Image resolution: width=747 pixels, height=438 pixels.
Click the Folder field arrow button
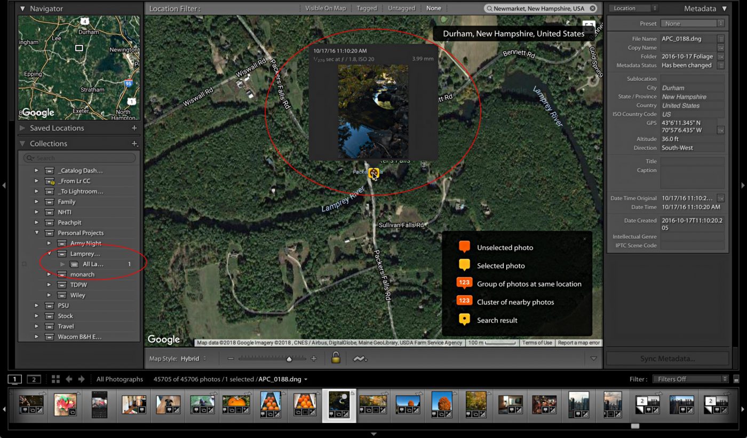(x=721, y=57)
